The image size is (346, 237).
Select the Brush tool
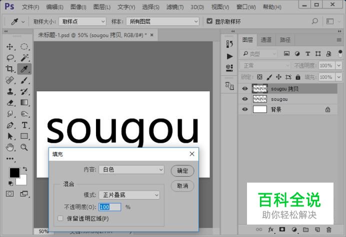24,80
